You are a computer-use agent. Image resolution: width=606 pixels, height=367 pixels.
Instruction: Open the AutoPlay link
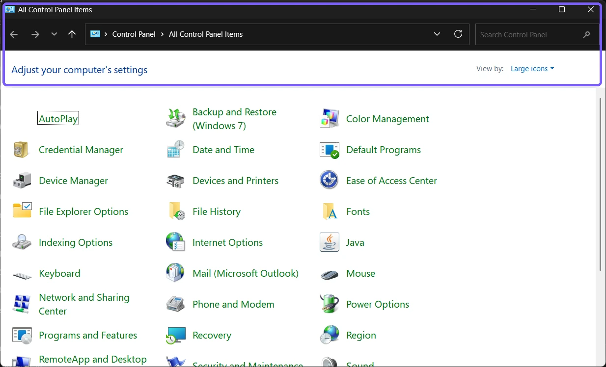(58, 119)
